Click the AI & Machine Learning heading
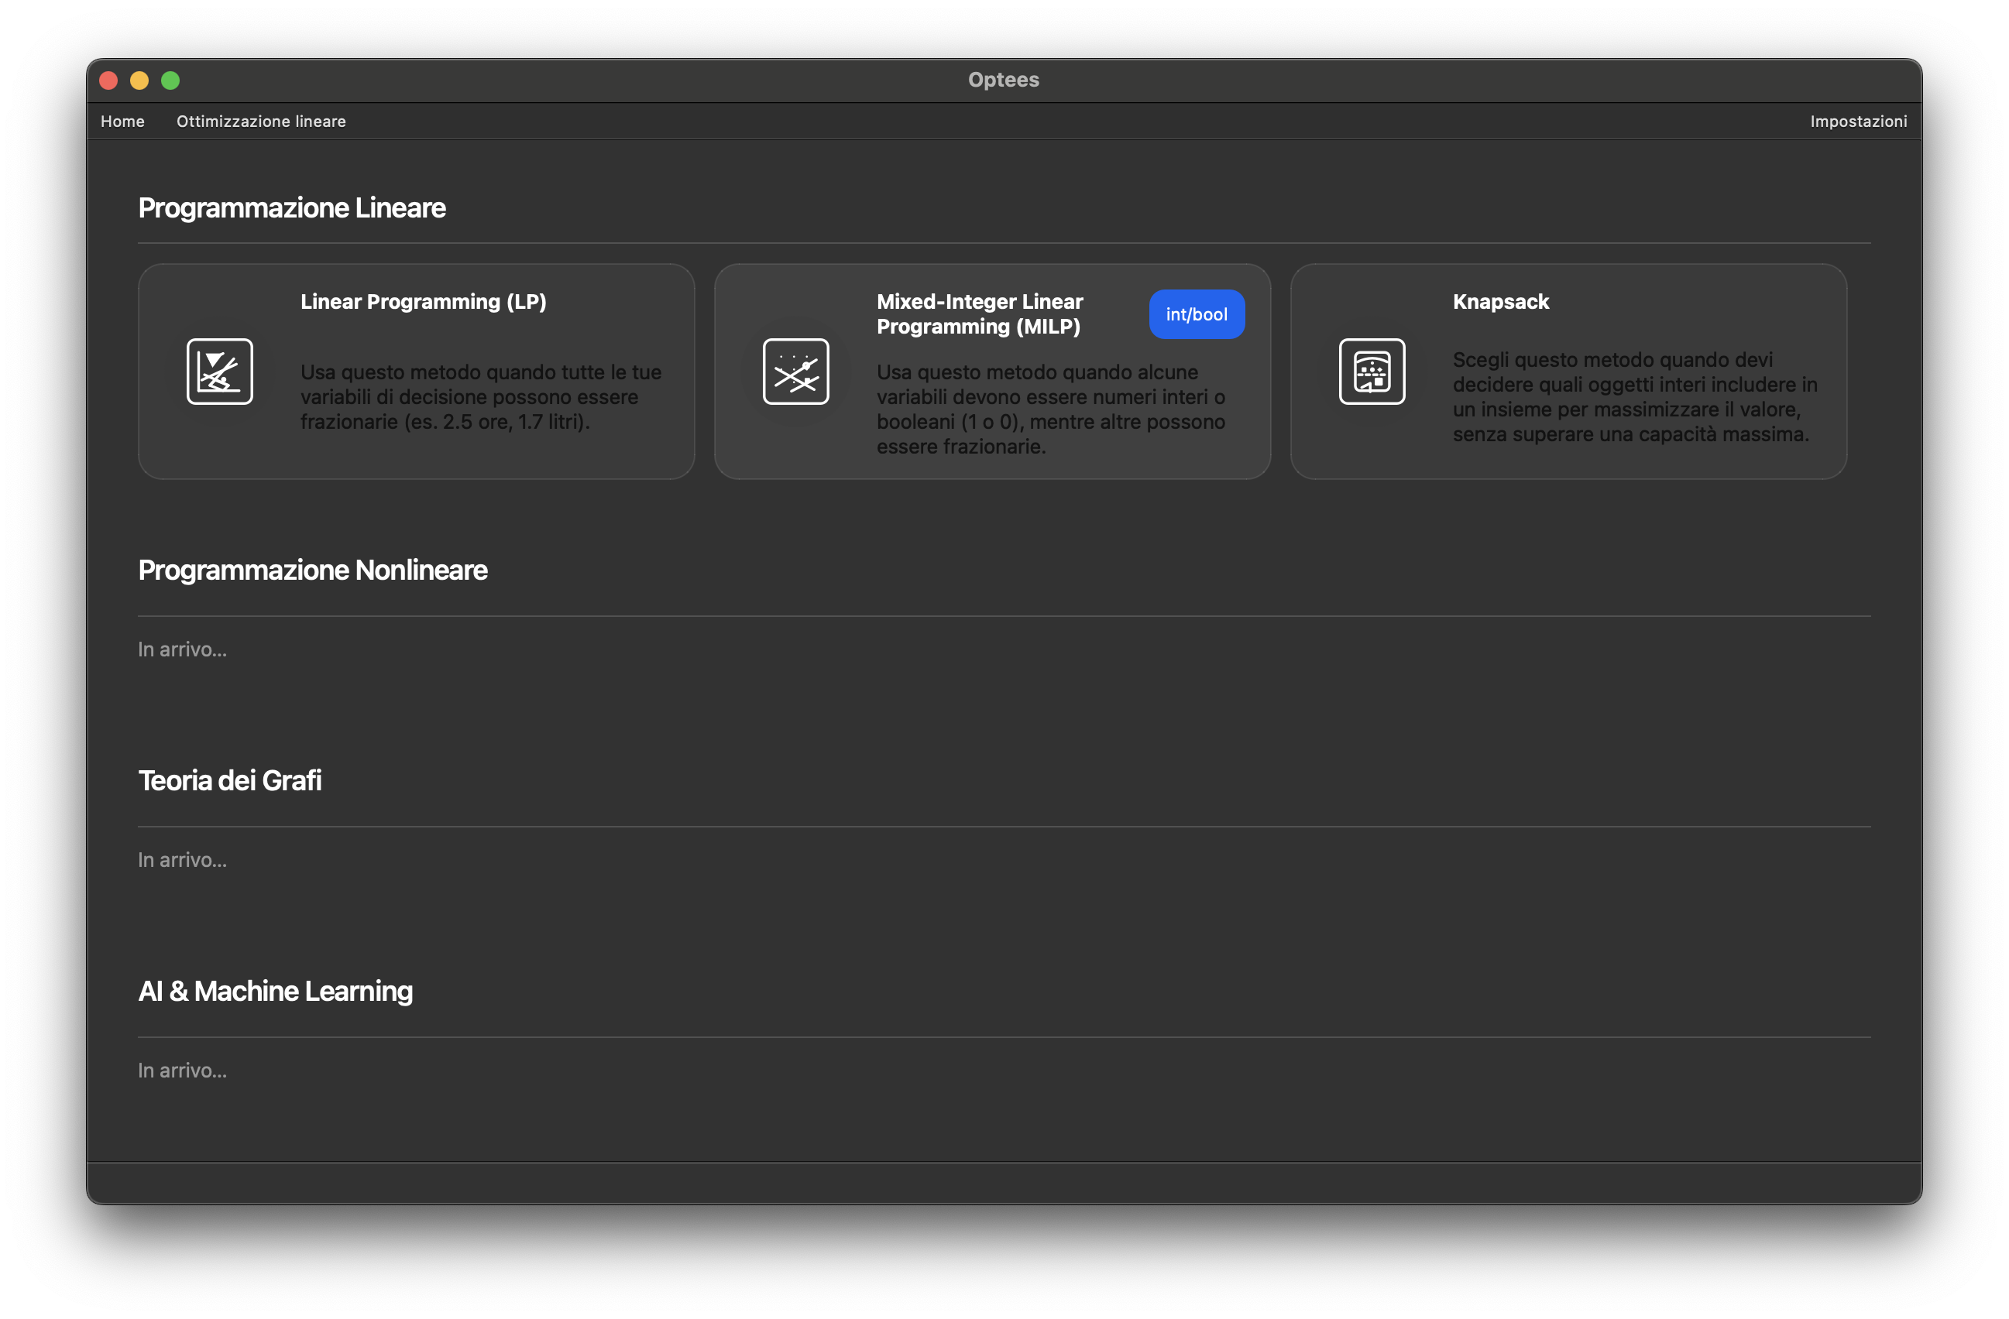2009x1319 pixels. coord(275,991)
